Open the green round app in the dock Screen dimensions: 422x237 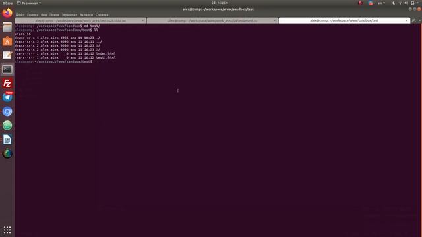coord(7,126)
